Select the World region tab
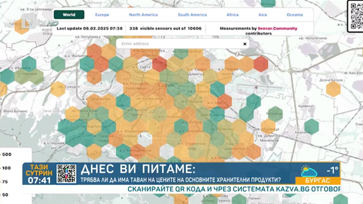Image resolution: width=363 pixels, height=204 pixels. coord(69,15)
